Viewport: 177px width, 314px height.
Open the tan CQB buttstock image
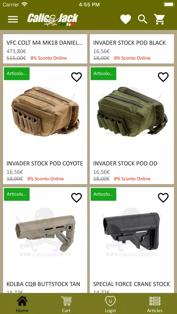45,234
